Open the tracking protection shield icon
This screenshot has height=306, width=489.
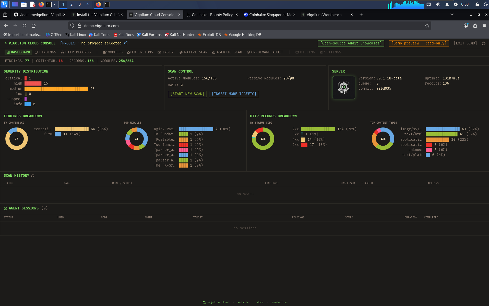pyautogui.click(x=72, y=26)
